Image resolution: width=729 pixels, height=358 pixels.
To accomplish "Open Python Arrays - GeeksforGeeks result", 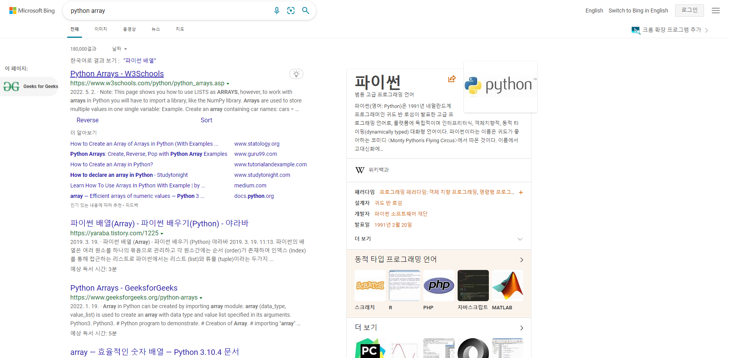I will pyautogui.click(x=124, y=288).
